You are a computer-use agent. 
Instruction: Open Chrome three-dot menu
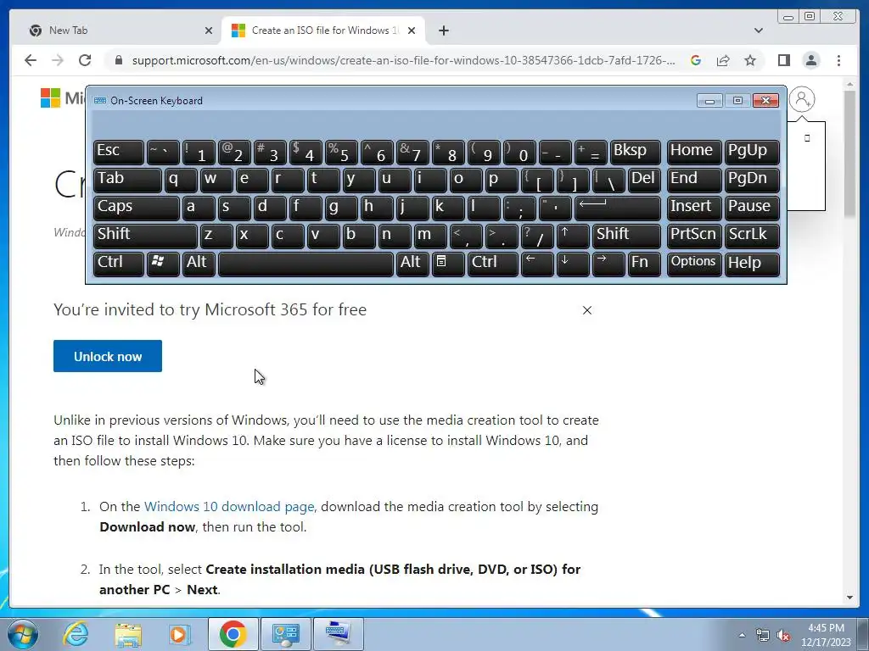pyautogui.click(x=838, y=60)
